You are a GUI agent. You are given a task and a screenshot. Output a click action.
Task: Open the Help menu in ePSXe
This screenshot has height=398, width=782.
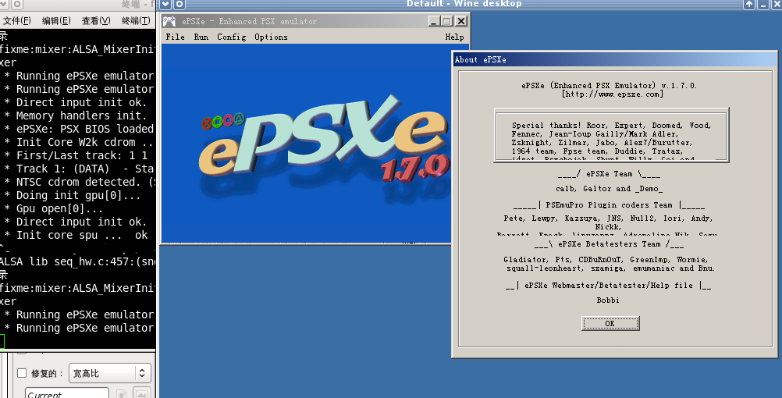click(x=454, y=37)
